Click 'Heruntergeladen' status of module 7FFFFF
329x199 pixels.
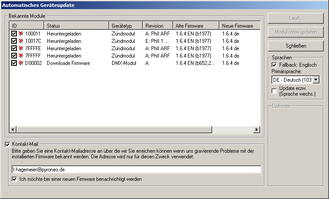[64, 55]
